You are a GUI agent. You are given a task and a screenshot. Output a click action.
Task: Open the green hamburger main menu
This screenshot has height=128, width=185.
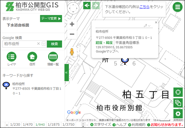point(177,7)
